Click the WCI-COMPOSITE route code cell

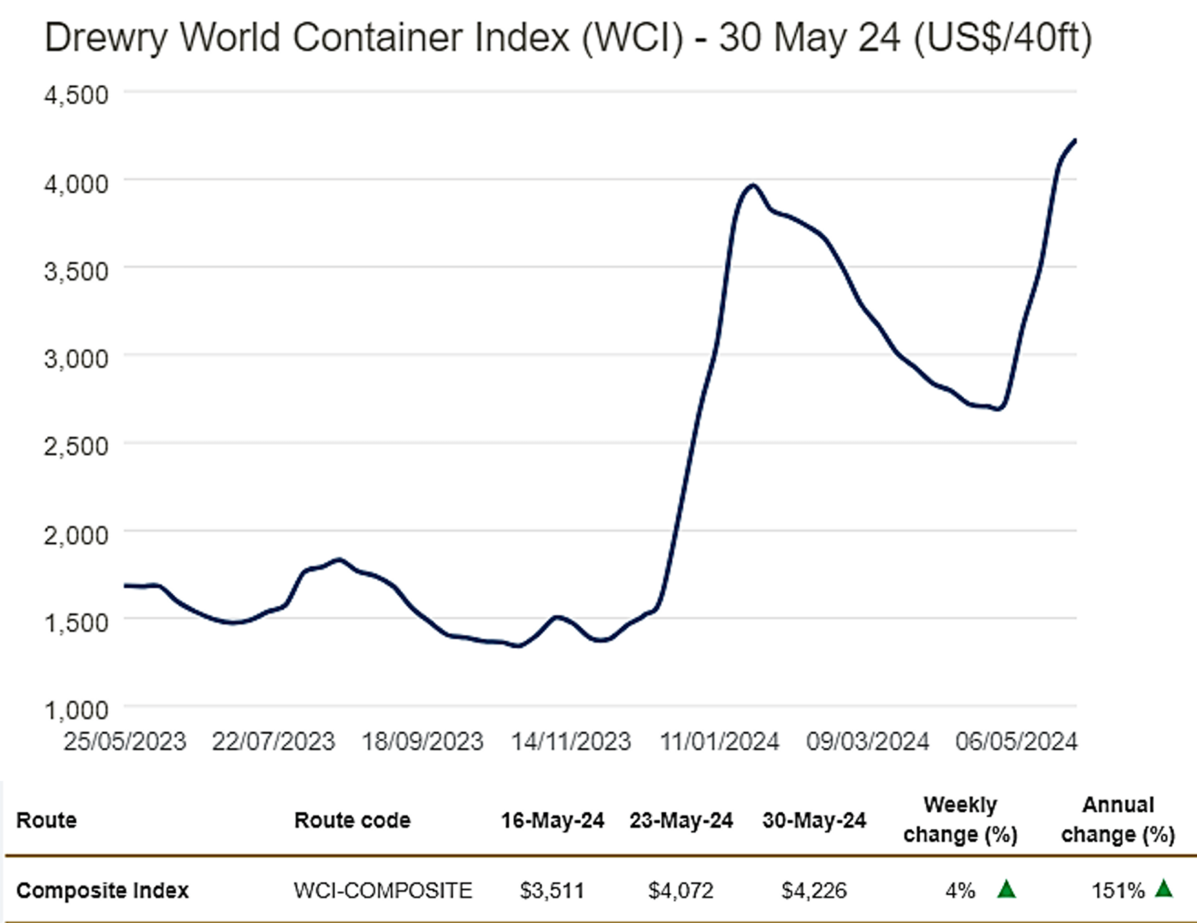[383, 891]
